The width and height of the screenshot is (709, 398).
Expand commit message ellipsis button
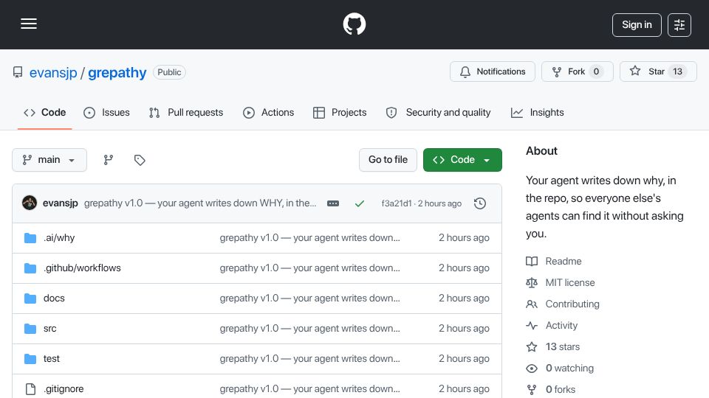(333, 203)
